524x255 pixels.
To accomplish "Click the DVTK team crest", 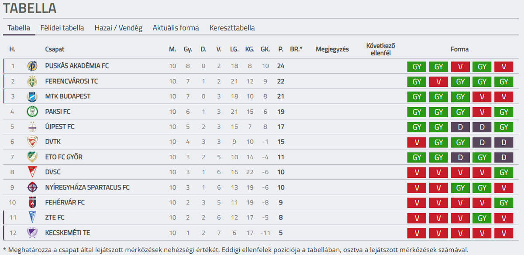I will coord(32,142).
